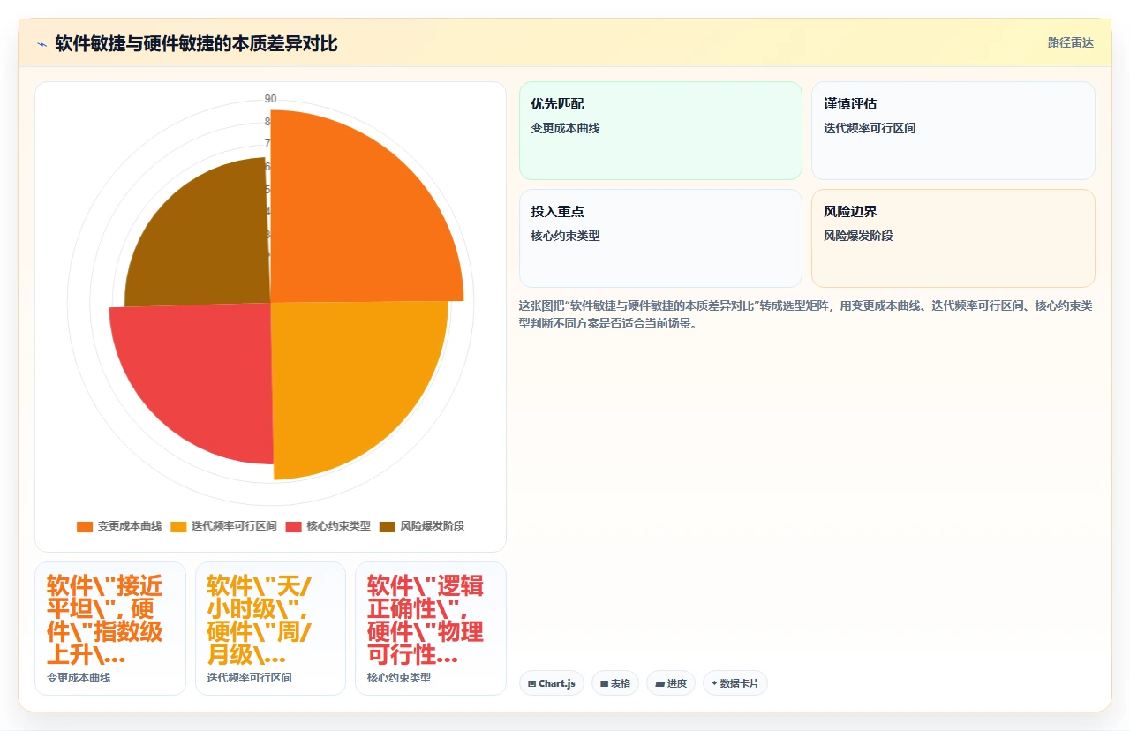This screenshot has width=1130, height=731.
Task: Click the lightning icon beside the title
Action: (42, 44)
